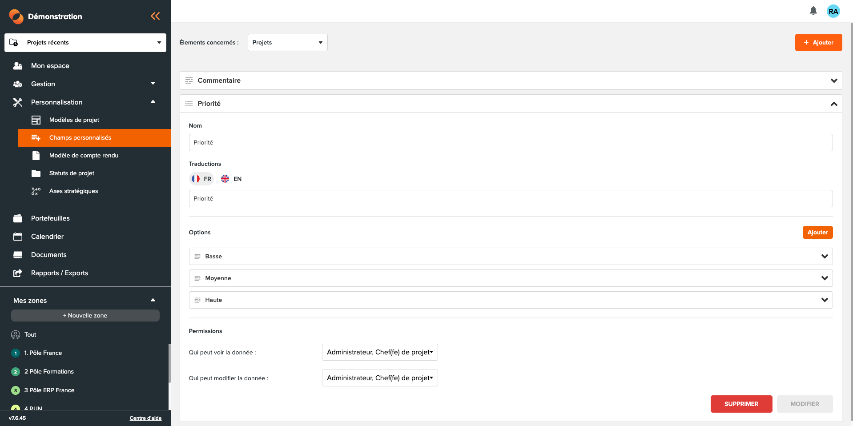Click the number 1 badge of Pôle France
This screenshot has width=853, height=426.
click(16, 353)
